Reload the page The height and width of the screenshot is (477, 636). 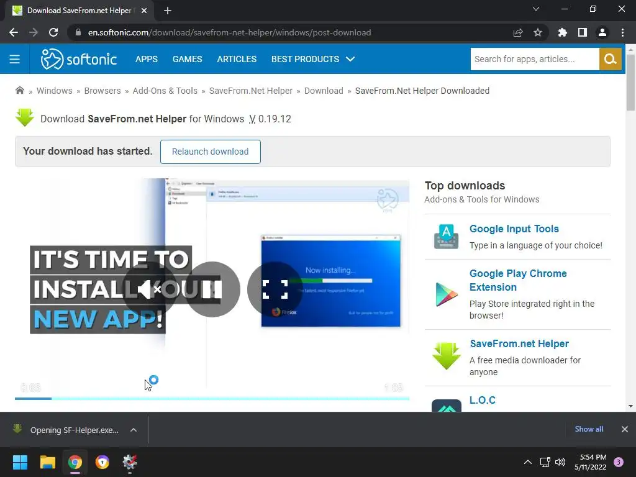(x=53, y=32)
